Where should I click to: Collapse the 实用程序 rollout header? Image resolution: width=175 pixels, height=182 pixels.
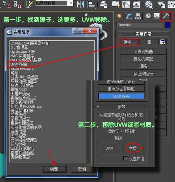point(143,34)
